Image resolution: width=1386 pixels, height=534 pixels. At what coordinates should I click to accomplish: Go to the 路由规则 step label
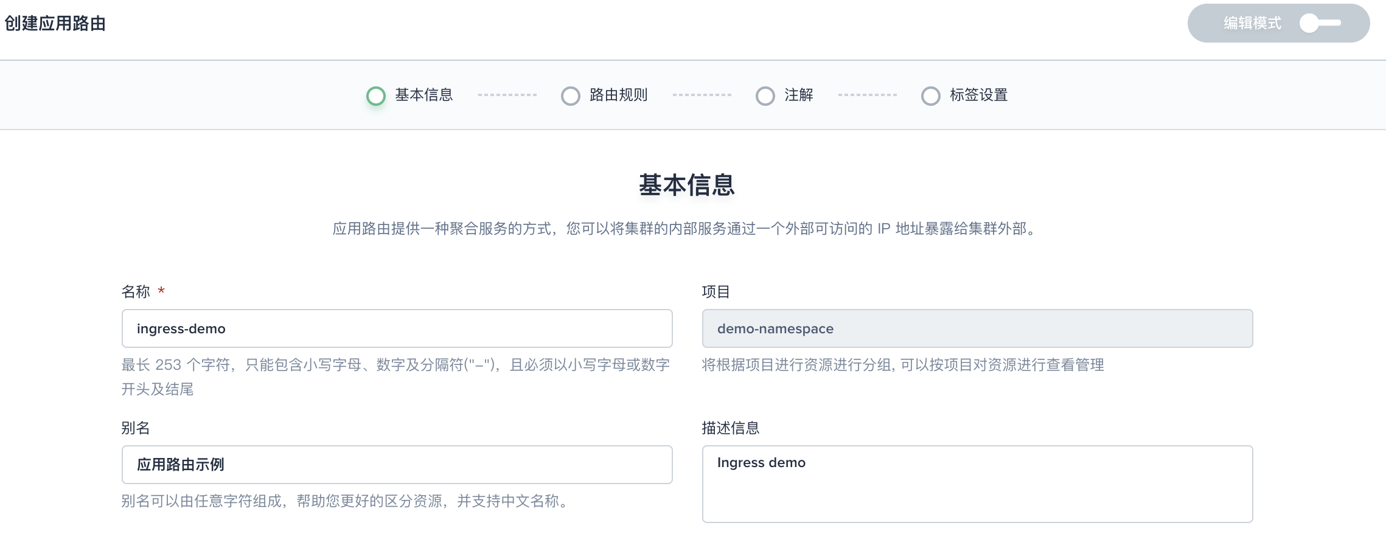click(619, 95)
